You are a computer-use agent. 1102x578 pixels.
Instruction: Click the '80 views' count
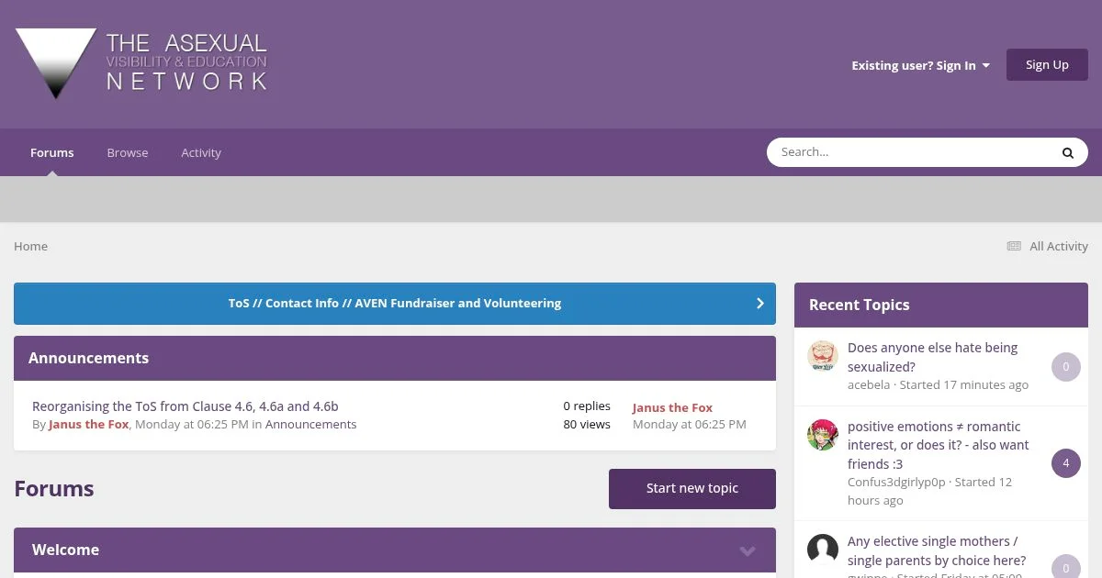587,425
